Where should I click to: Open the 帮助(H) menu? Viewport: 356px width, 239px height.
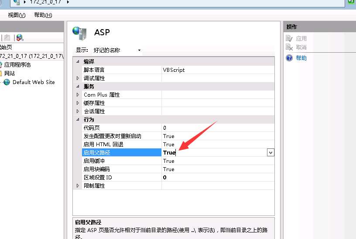[43, 15]
